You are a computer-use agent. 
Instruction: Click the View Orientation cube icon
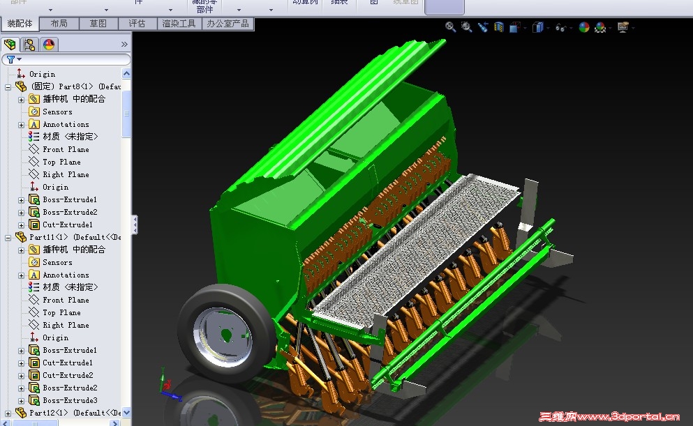[x=514, y=27]
